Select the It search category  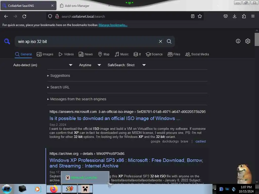click(137, 54)
